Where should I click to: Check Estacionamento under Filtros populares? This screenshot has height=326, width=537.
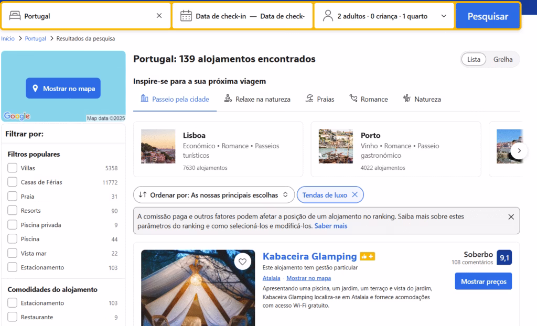tap(13, 267)
